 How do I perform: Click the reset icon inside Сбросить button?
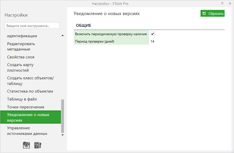tap(204, 14)
